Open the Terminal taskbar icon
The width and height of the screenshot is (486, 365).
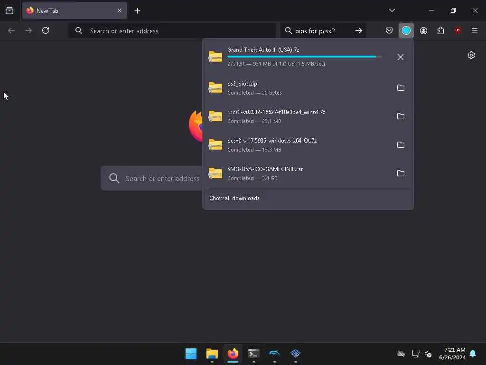253,354
